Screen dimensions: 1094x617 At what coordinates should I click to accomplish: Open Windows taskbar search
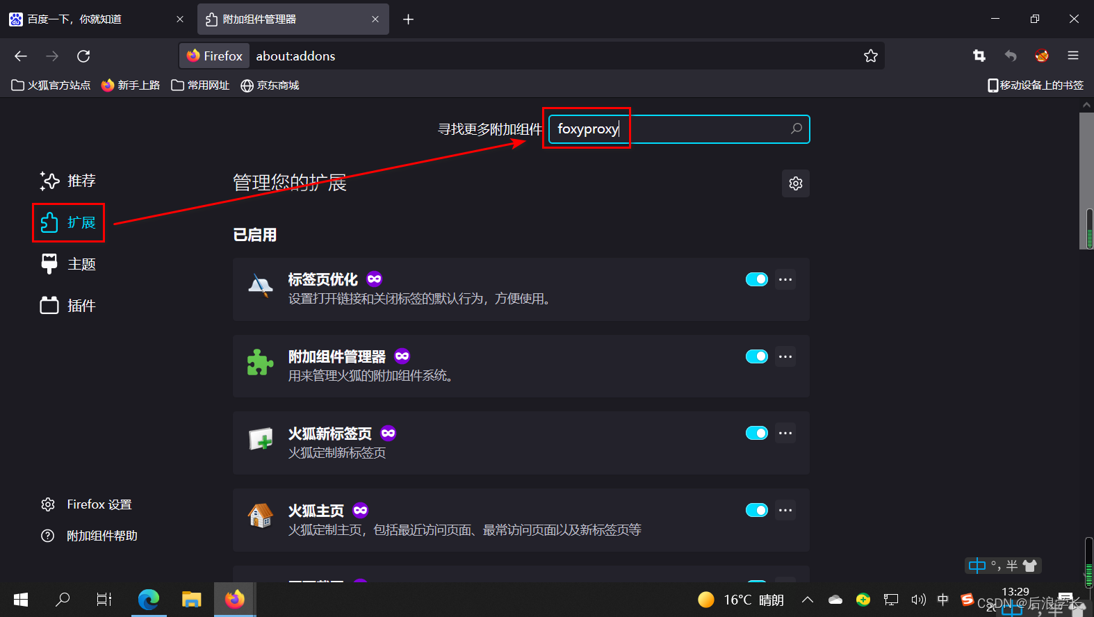tap(63, 599)
